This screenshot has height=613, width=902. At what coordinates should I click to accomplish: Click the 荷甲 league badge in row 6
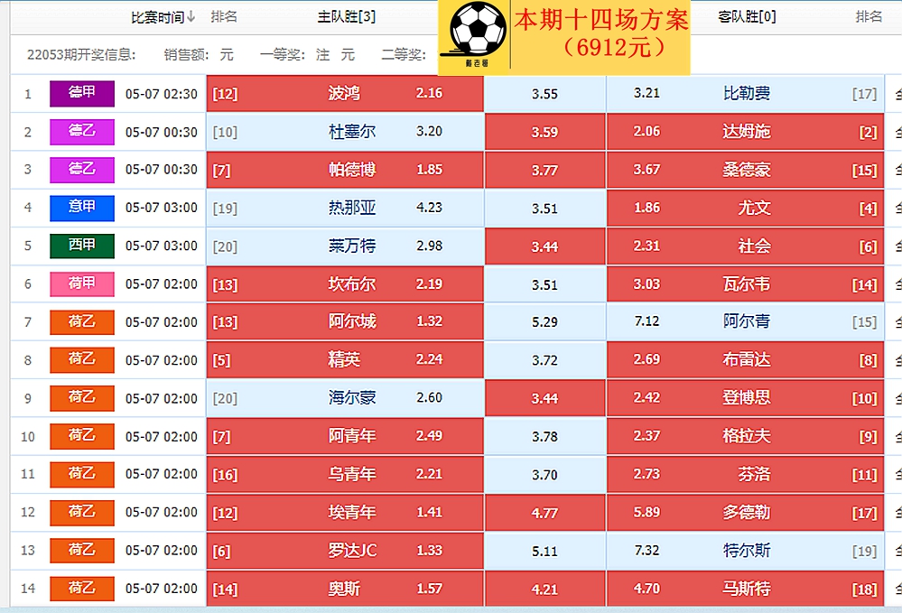(81, 284)
